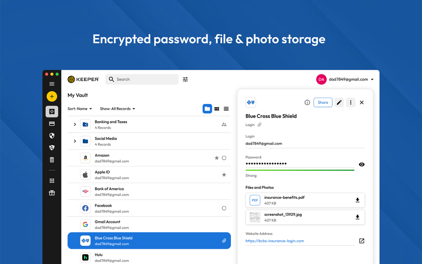Select the Blue Cross Blue Shield record

point(149,241)
